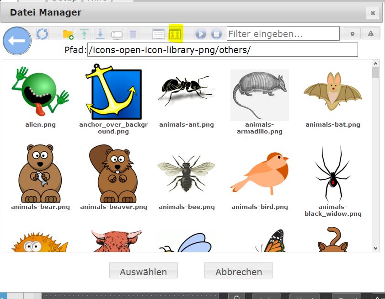Switch to list view

(x=158, y=34)
